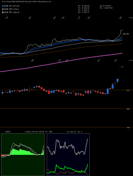Click the 'Pre C: 228.74' close value
The height and width of the screenshot is (176, 133).
84,12
